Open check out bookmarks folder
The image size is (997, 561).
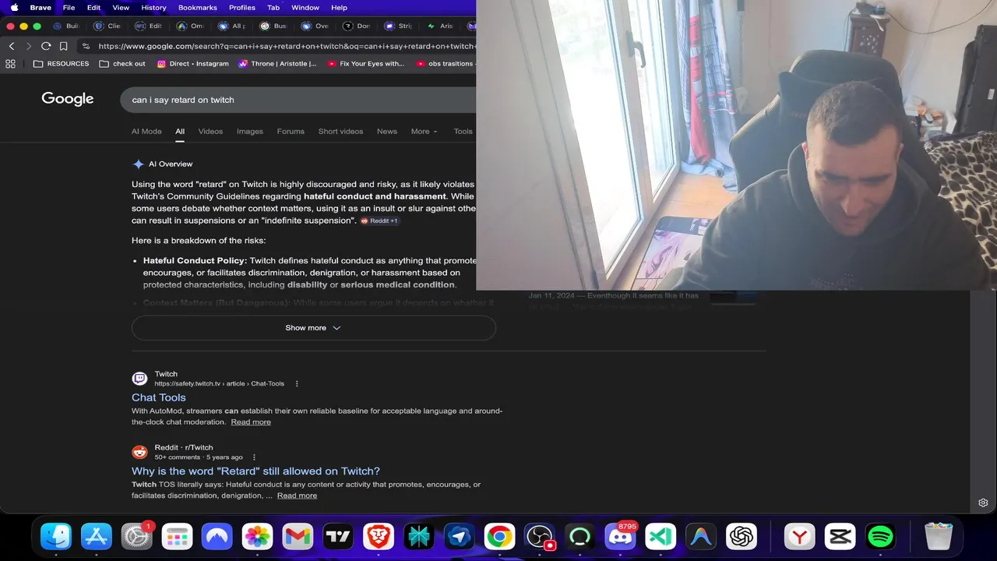(x=122, y=64)
